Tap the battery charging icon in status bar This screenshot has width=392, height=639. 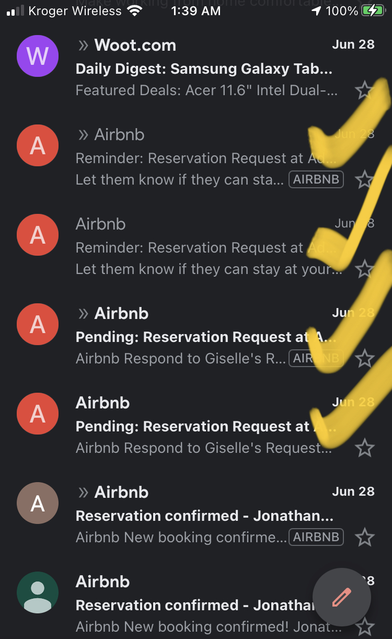(x=373, y=11)
